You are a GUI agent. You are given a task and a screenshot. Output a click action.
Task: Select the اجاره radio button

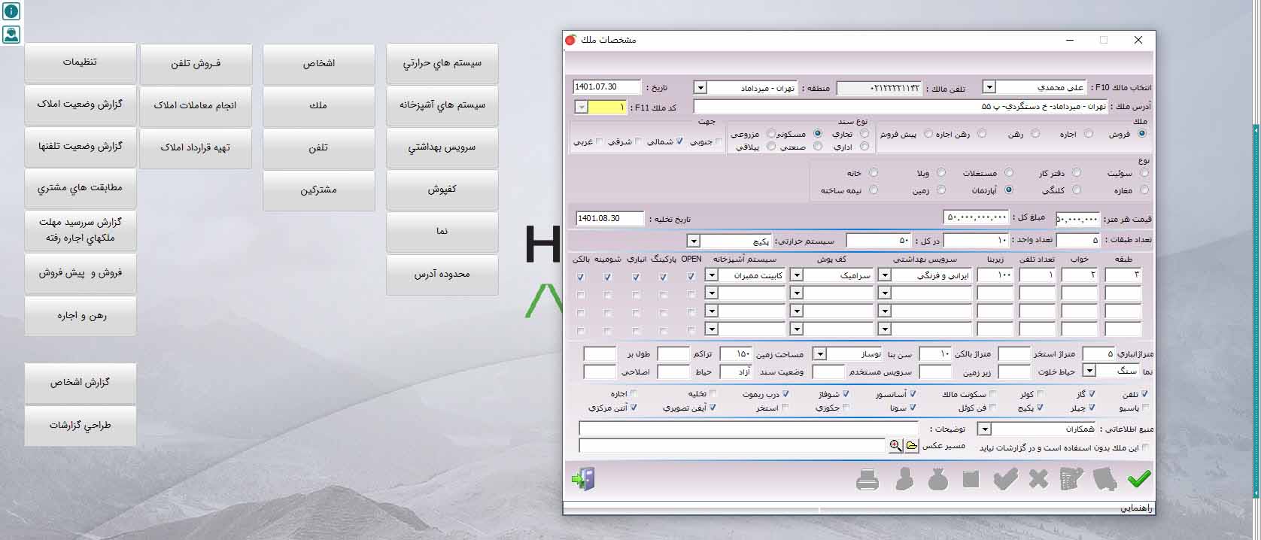click(1089, 134)
